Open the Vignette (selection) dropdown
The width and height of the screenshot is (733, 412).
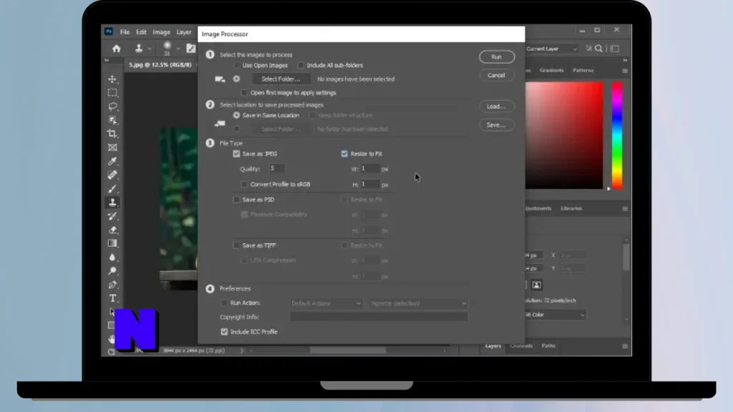418,303
